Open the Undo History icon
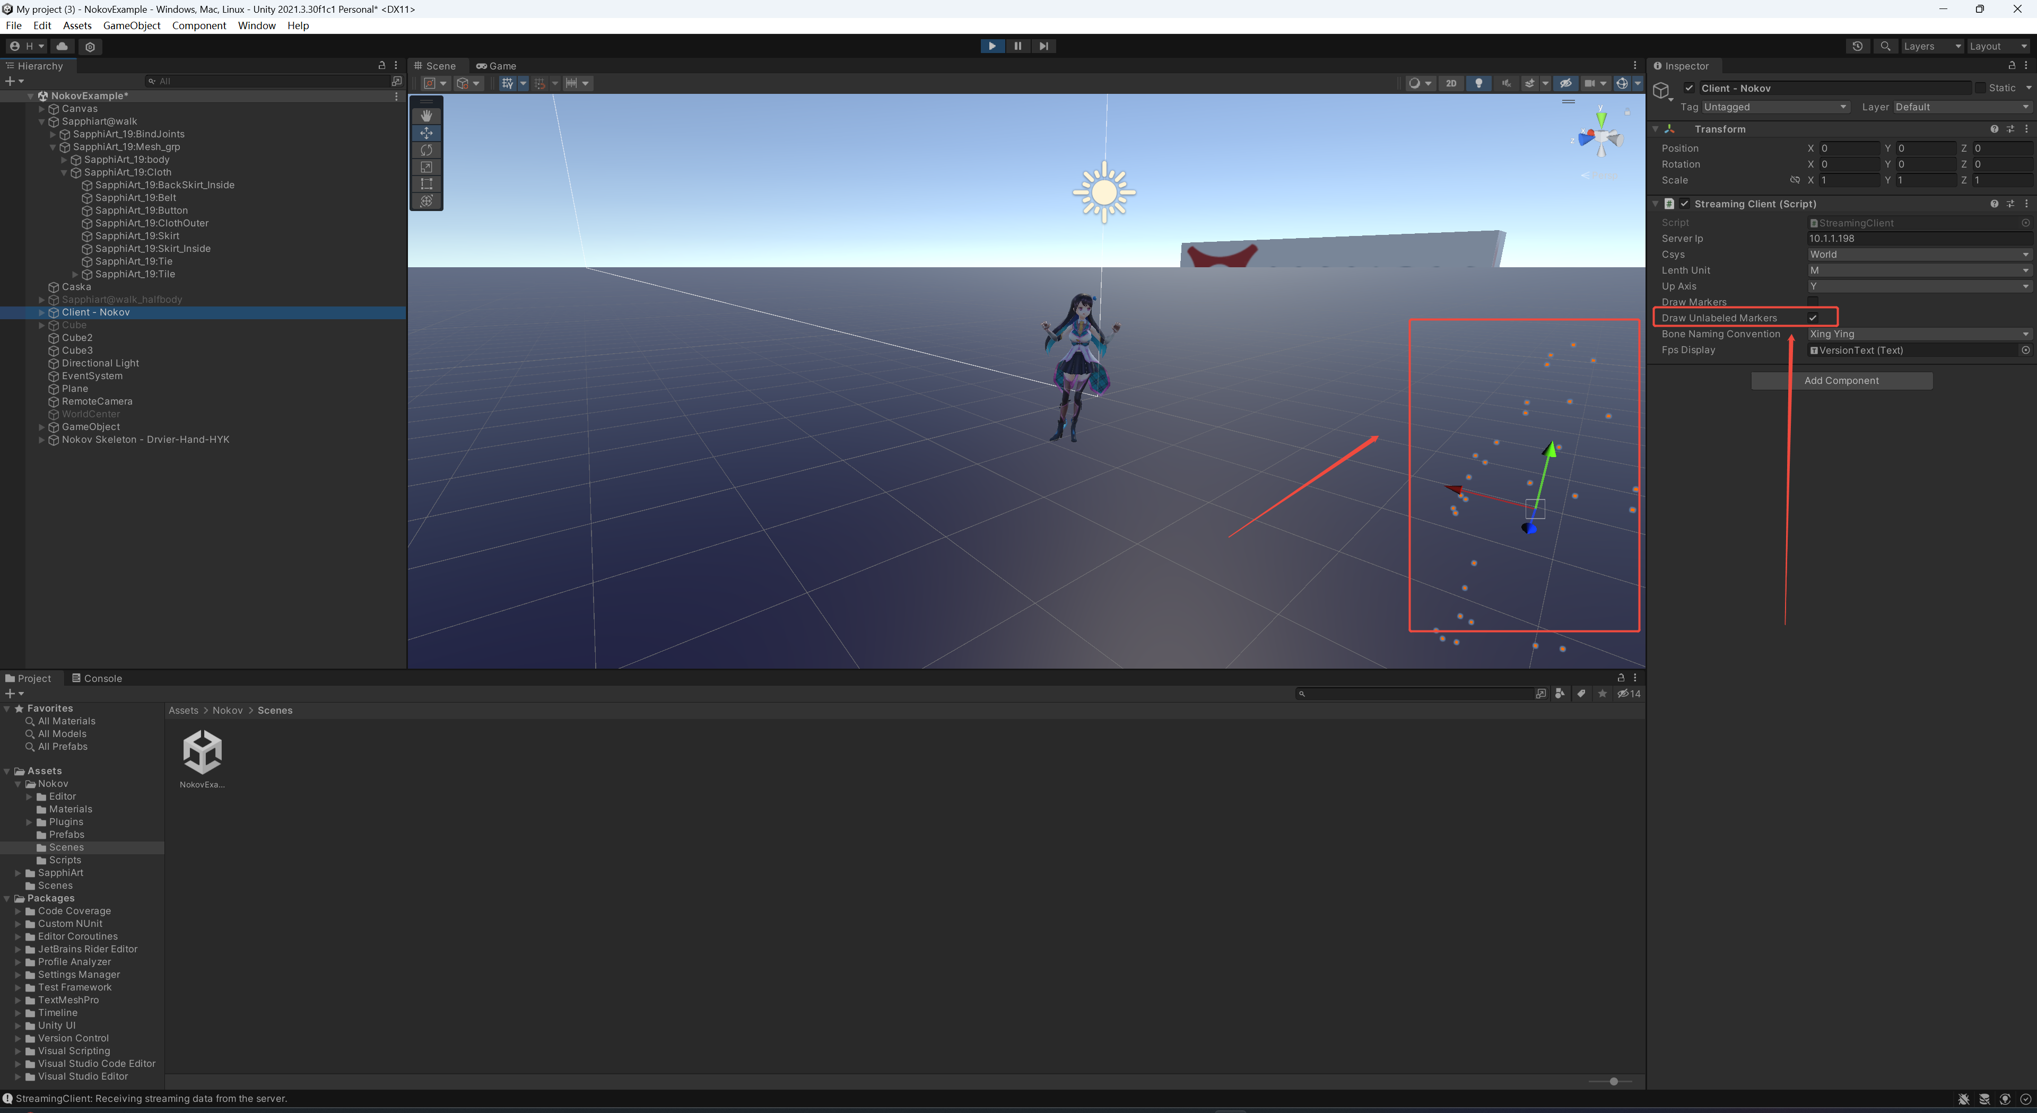Image resolution: width=2037 pixels, height=1113 pixels. tap(1858, 46)
